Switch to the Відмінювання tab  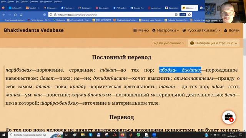(x=172, y=8)
